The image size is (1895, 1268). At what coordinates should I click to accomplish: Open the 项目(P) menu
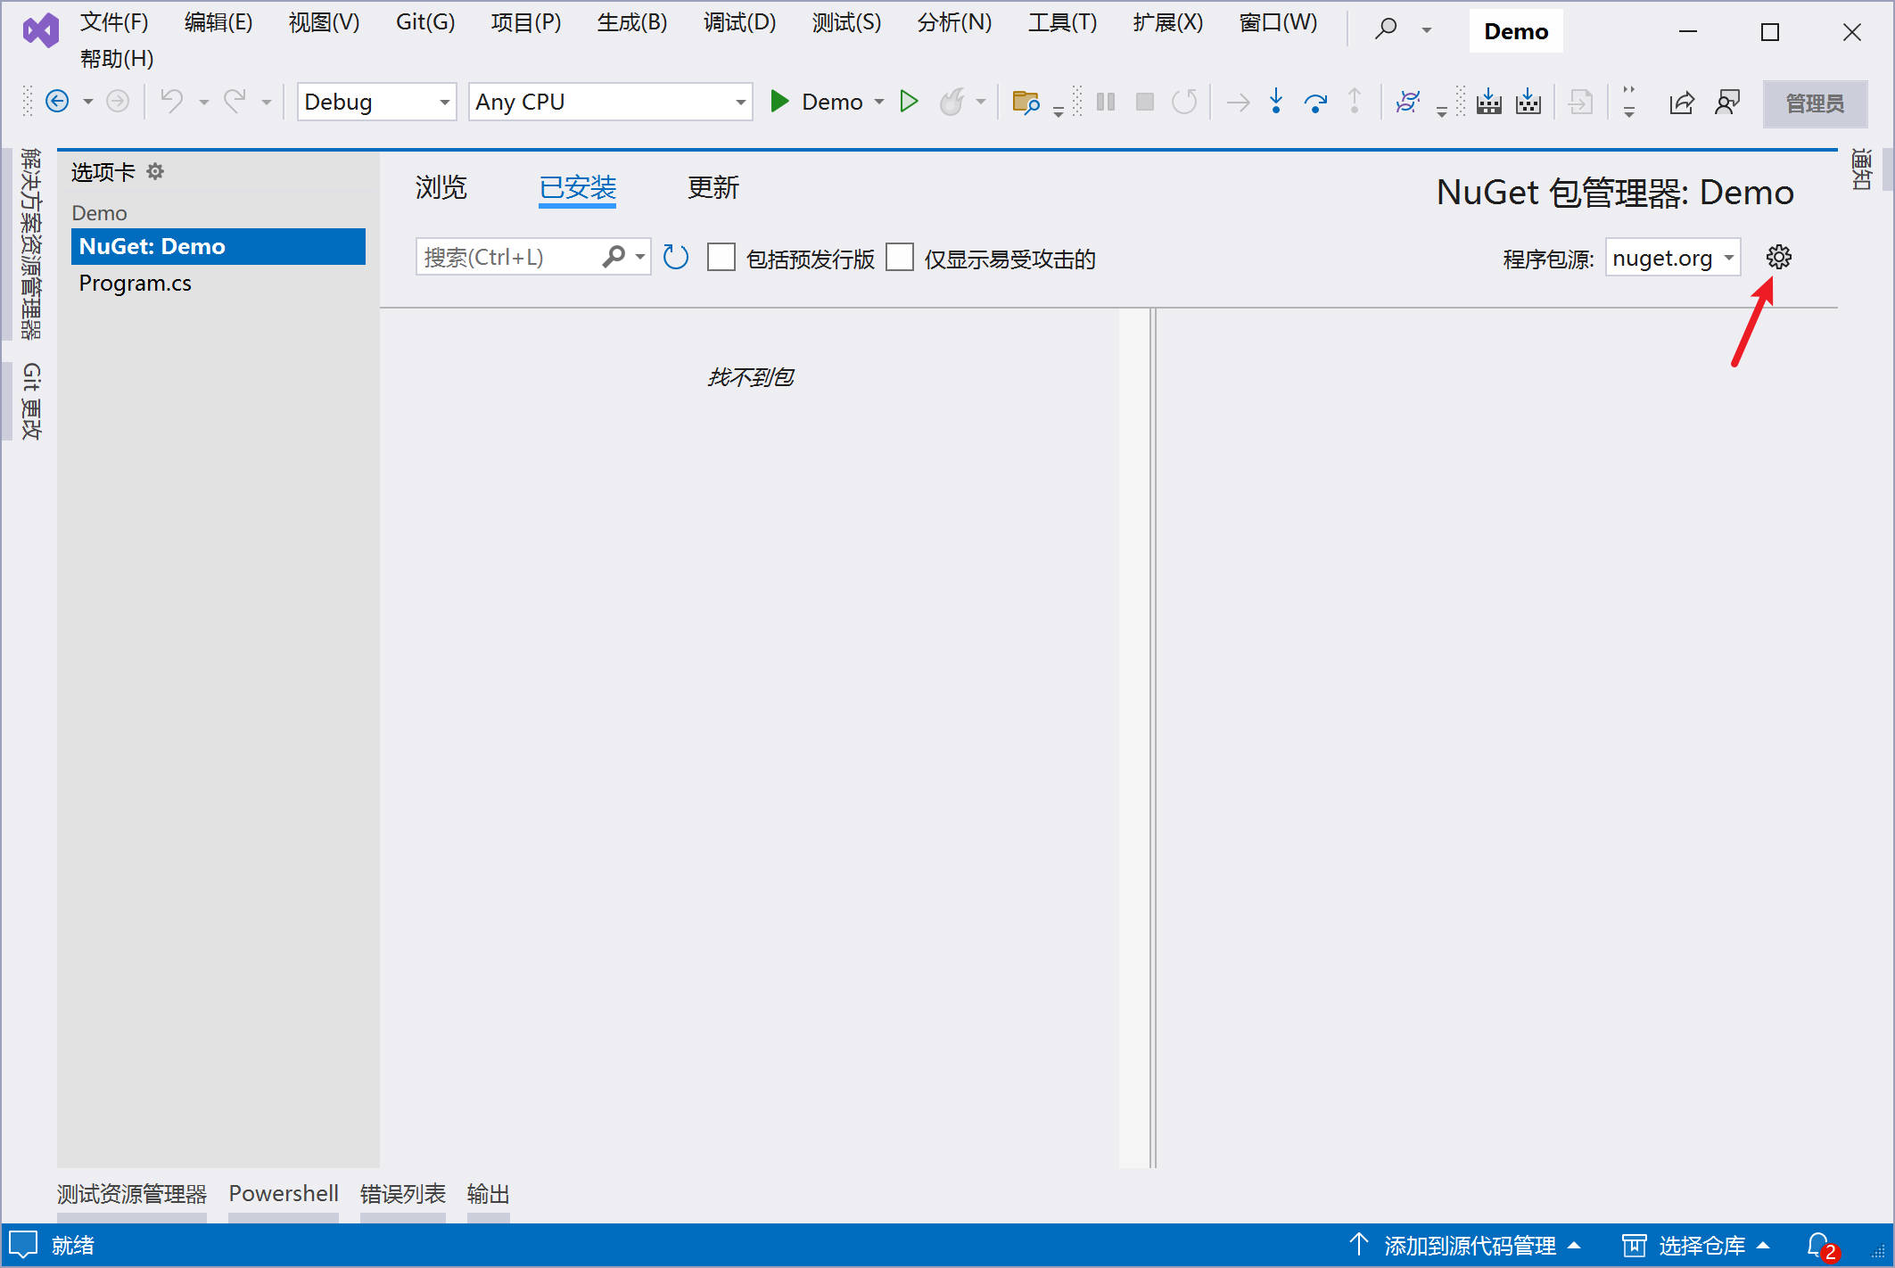(526, 22)
